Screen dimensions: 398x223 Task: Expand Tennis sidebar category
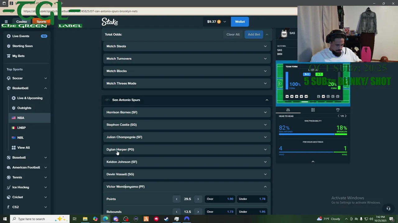pos(27,177)
